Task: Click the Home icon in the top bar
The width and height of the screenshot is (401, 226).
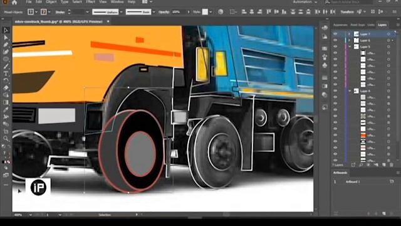Action: pyautogui.click(x=14, y=3)
